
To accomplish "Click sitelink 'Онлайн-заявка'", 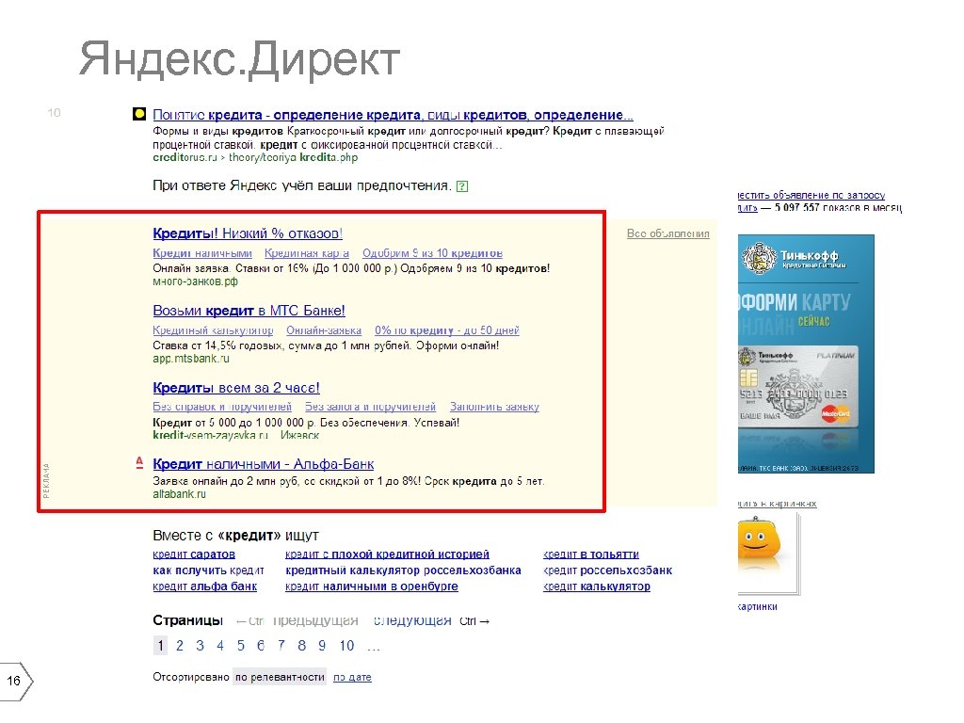I will pyautogui.click(x=324, y=330).
